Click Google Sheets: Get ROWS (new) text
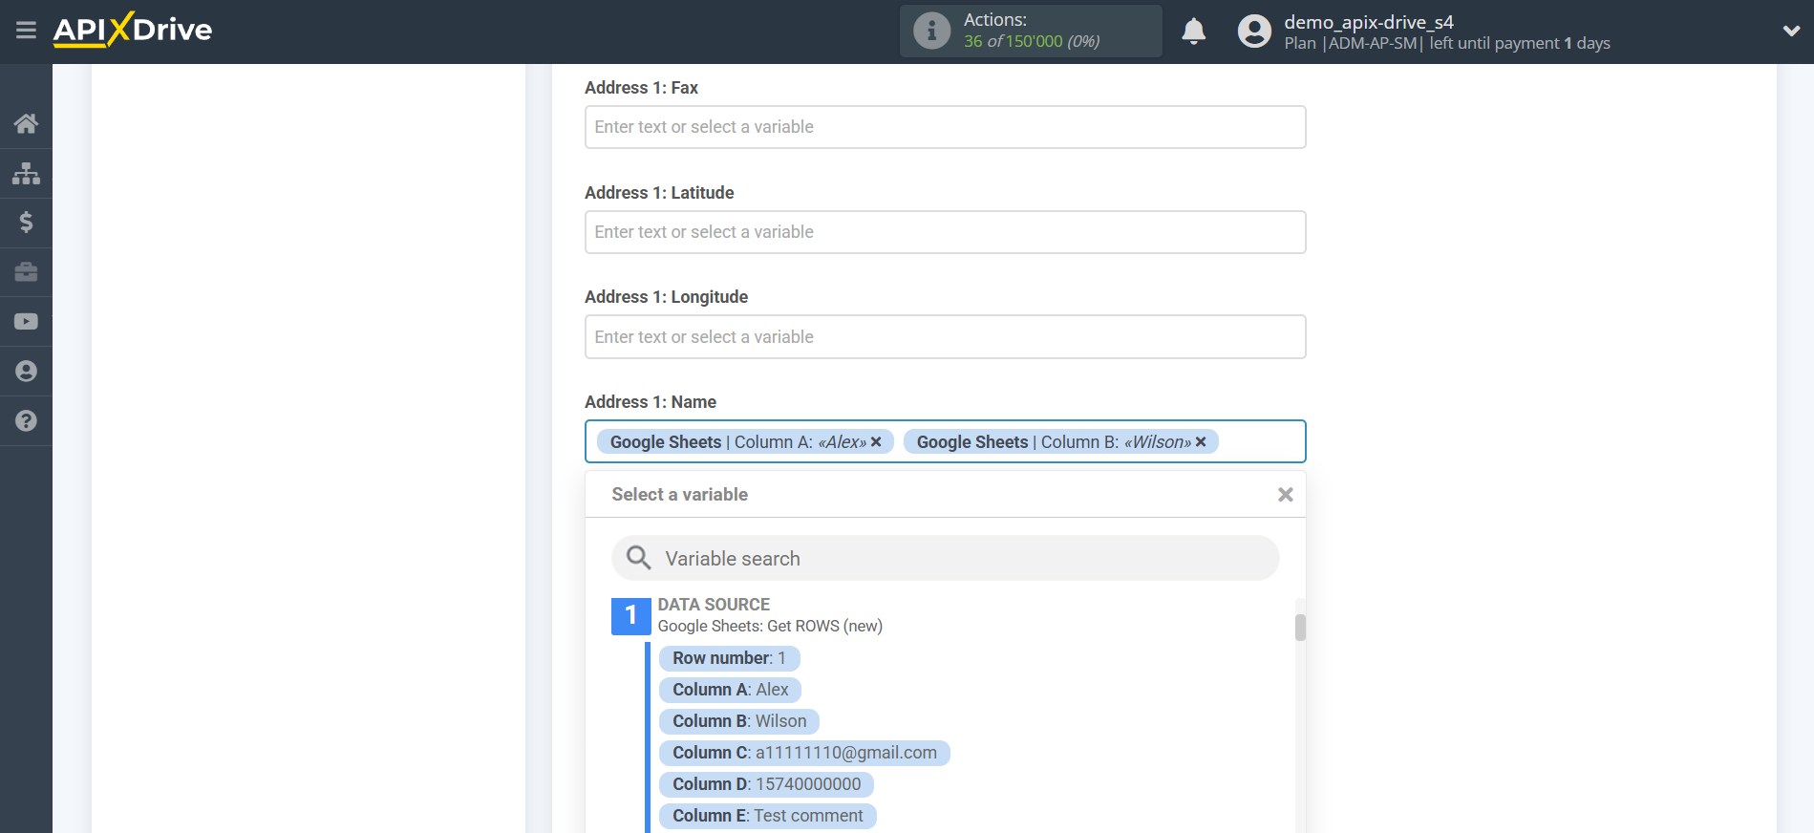The width and height of the screenshot is (1814, 833). click(x=770, y=626)
